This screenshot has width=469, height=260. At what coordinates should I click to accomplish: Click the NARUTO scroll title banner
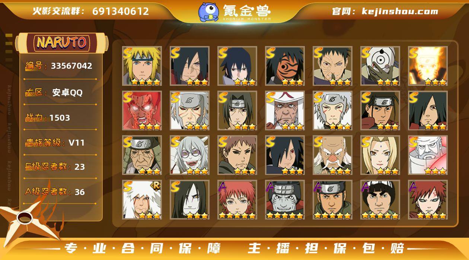tap(62, 43)
